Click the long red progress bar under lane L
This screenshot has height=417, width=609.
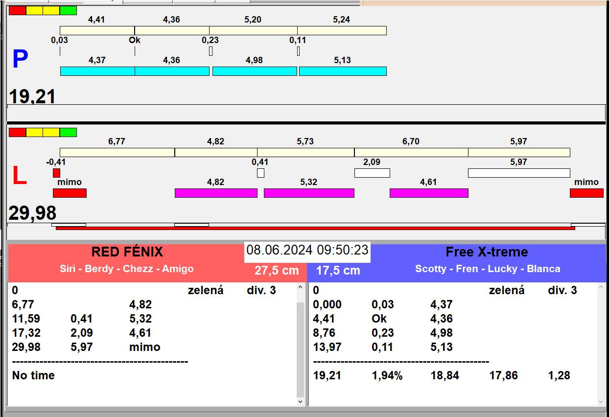coord(315,228)
